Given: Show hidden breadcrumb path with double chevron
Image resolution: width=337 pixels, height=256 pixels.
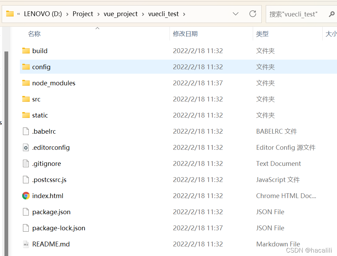Looking at the screenshot, I should pyautogui.click(x=18, y=14).
